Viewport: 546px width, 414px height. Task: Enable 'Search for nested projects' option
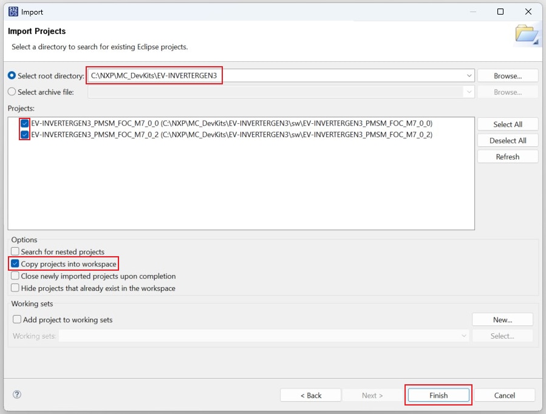(x=15, y=251)
